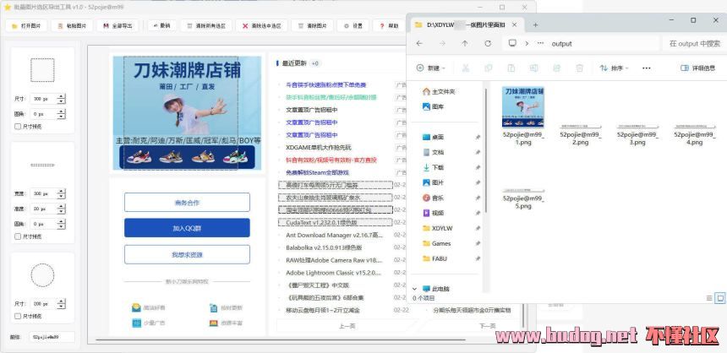The image size is (727, 353).
Task: Open Explorer's see more ellipsis menu
Action: point(647,68)
